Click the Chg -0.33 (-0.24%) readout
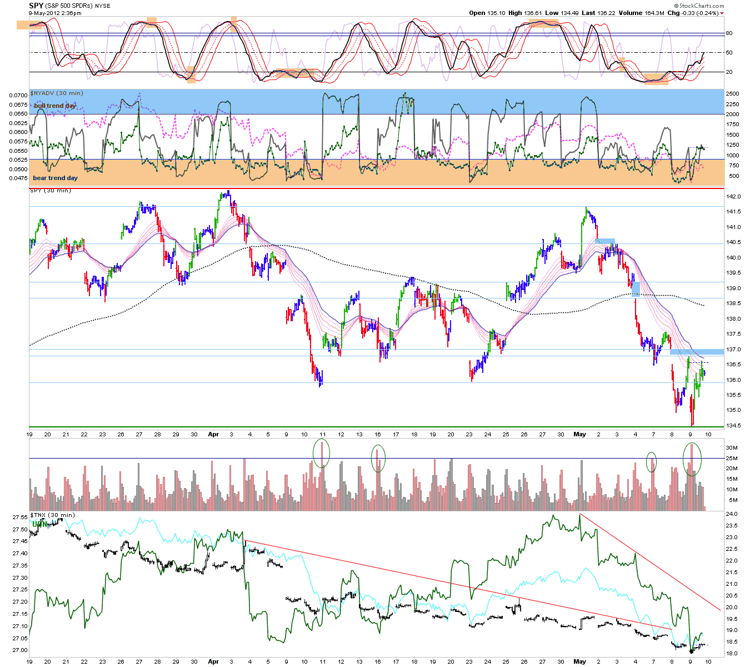750x667 pixels. click(x=693, y=13)
